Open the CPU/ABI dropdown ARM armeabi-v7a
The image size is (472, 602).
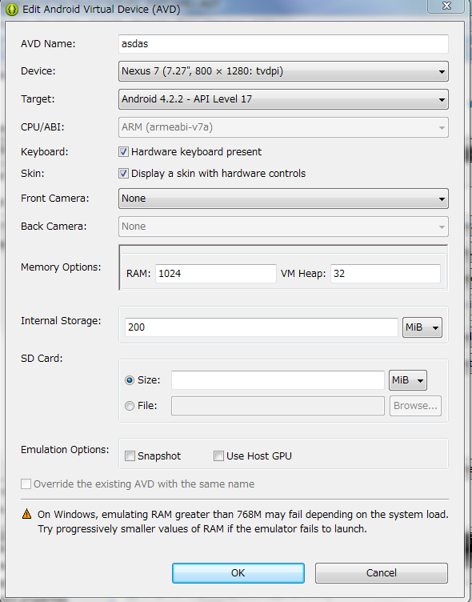(283, 127)
